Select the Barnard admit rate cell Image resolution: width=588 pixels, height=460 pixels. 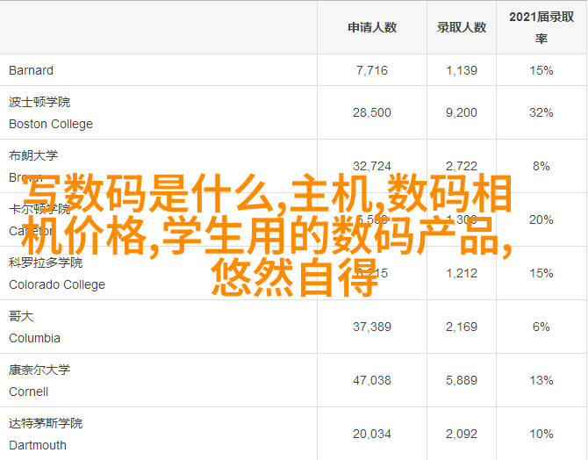point(541,70)
